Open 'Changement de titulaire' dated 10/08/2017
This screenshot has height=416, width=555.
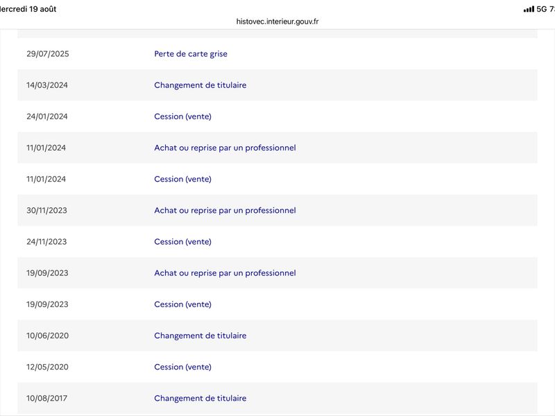200,398
